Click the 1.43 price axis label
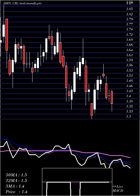The width and height of the screenshot is (140, 196). pos(129,91)
